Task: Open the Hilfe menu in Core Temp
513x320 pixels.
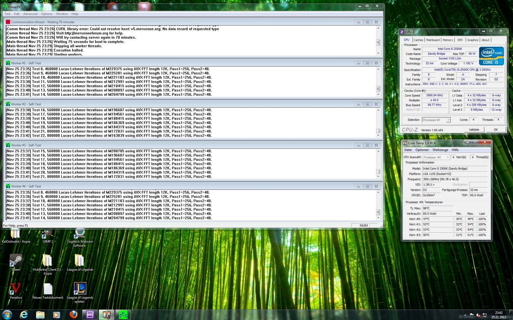Action: pos(455,150)
